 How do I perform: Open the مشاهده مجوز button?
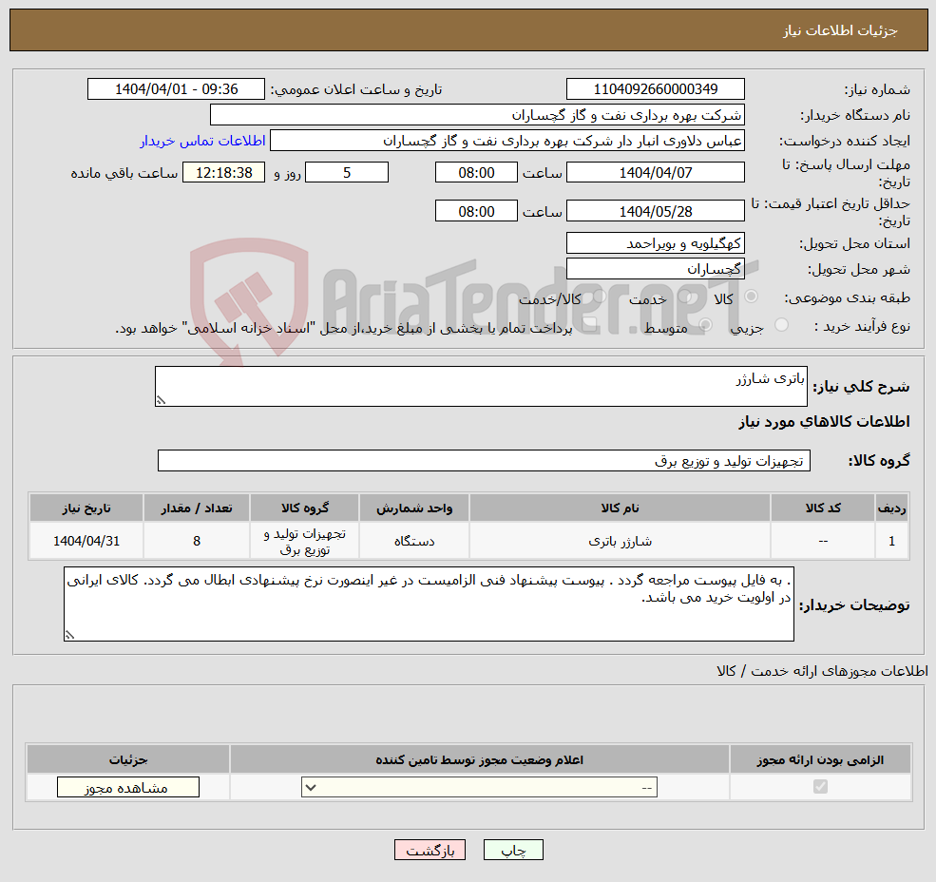point(127,787)
